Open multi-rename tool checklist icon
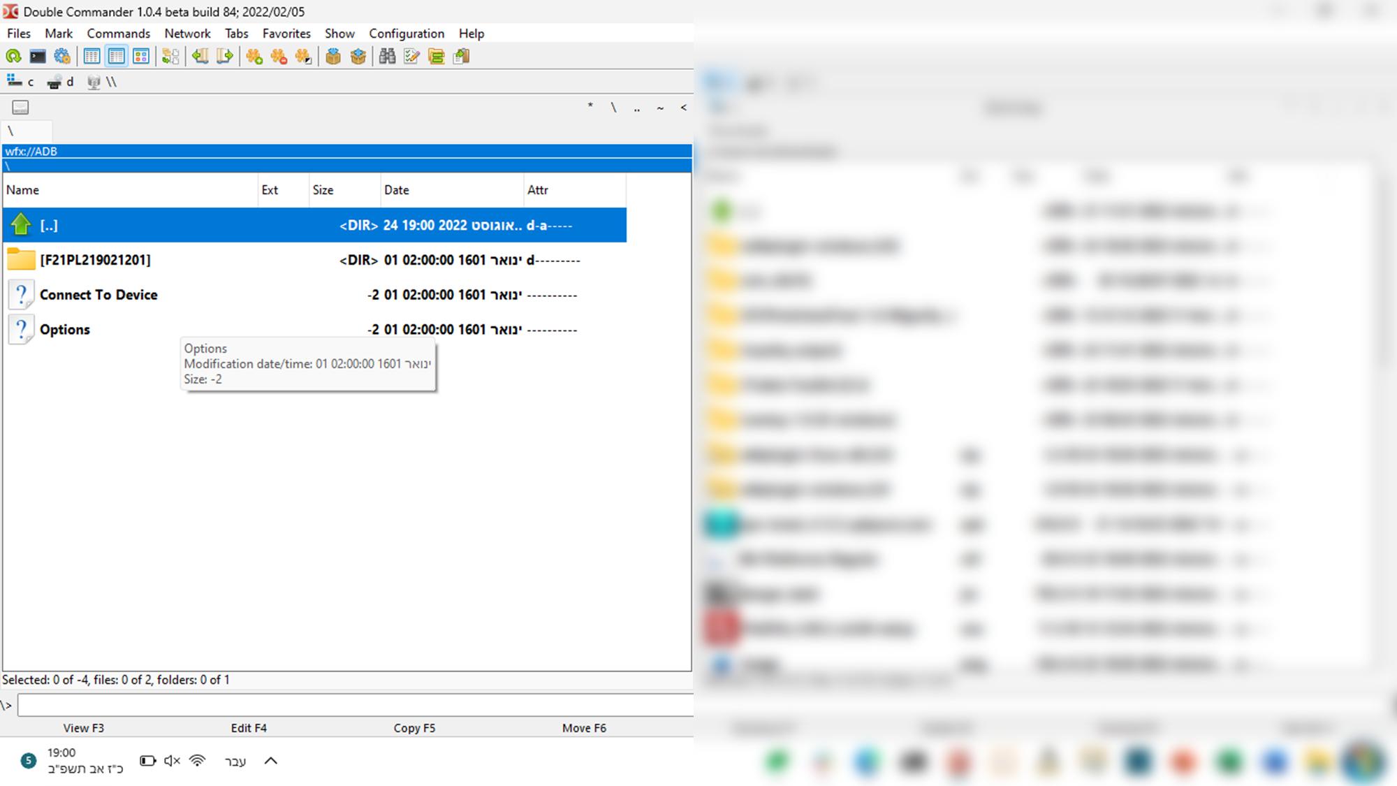 point(412,57)
